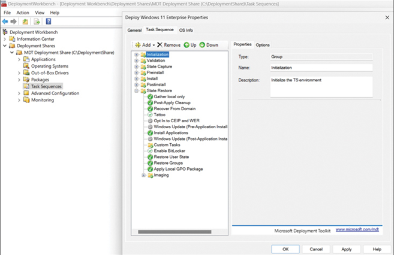Image resolution: width=394 pixels, height=257 pixels.
Task: Click the Export list toolbar icon
Action: (37, 22)
